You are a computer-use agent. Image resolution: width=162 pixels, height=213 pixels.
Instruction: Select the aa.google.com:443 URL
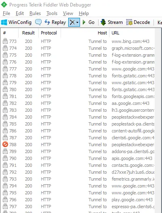(130, 103)
